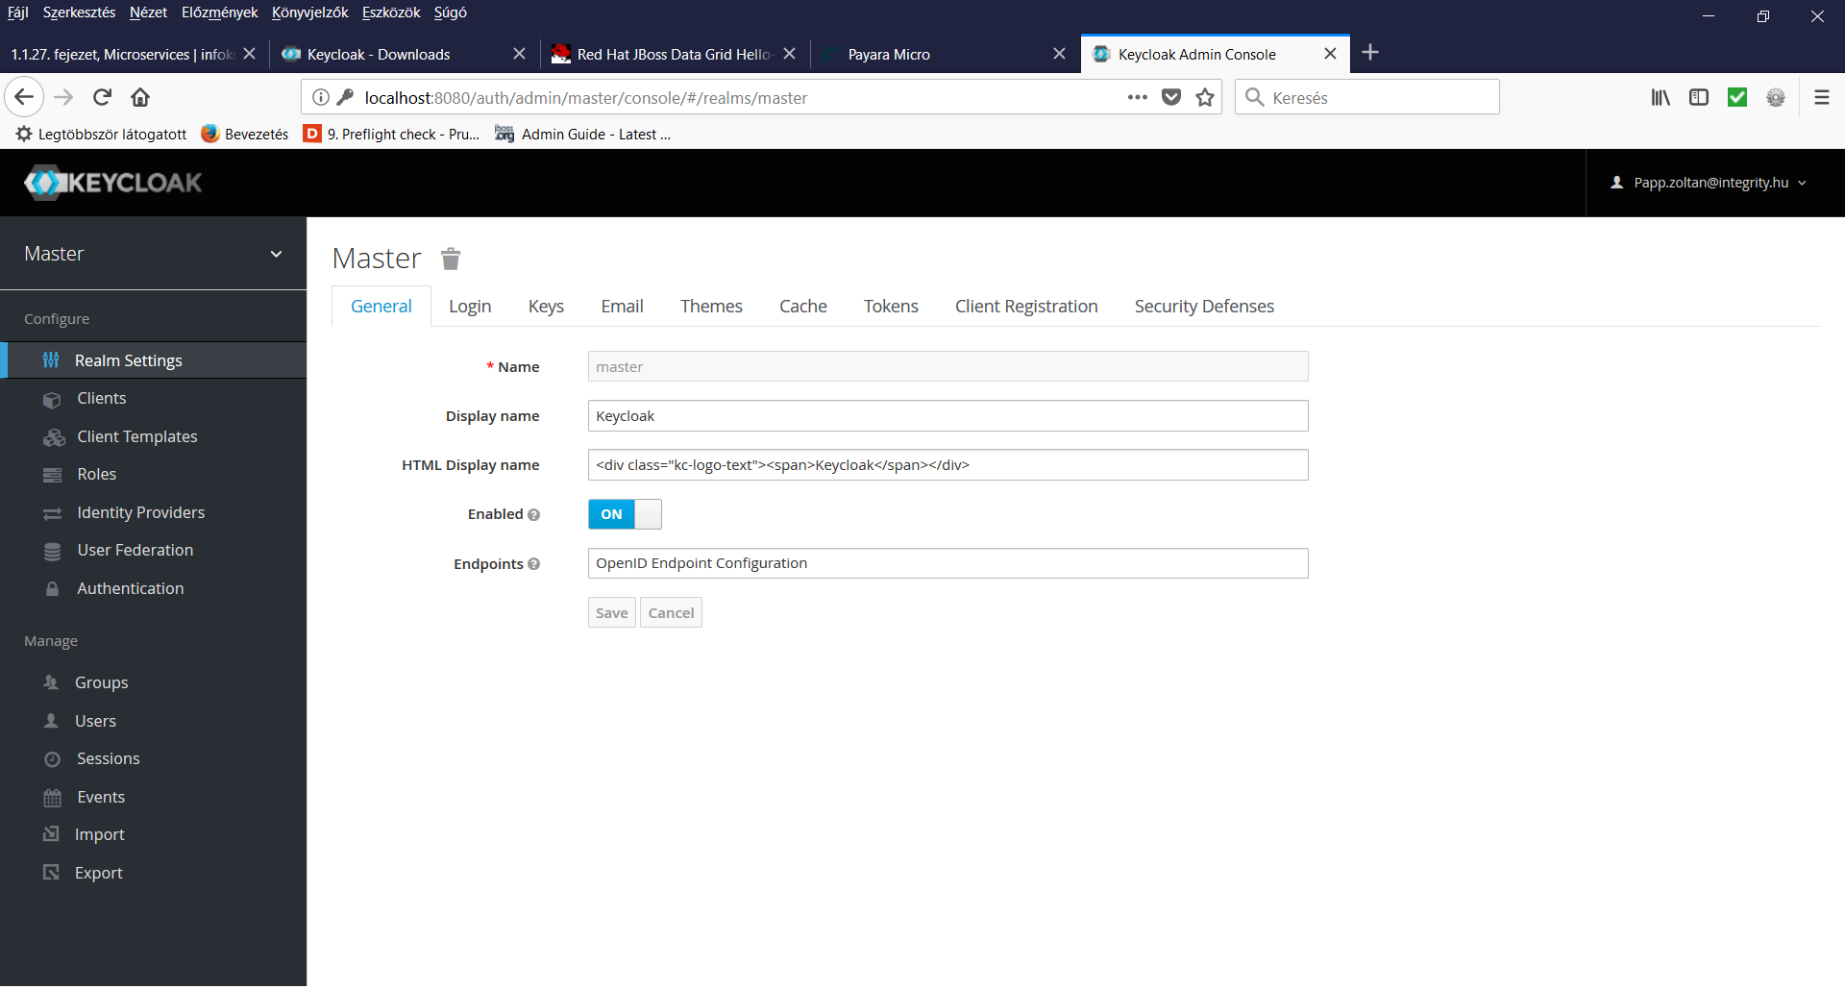The image size is (1845, 990).
Task: Show help tooltip next to Enabled label
Action: click(534, 515)
